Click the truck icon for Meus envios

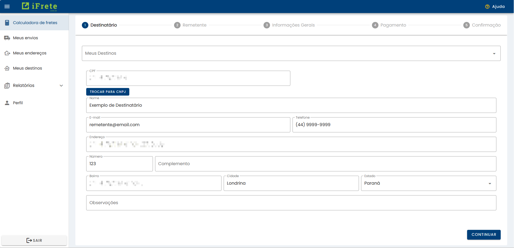click(7, 38)
